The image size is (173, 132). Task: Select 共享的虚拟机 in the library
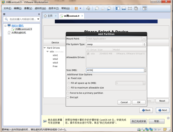click(x=19, y=33)
